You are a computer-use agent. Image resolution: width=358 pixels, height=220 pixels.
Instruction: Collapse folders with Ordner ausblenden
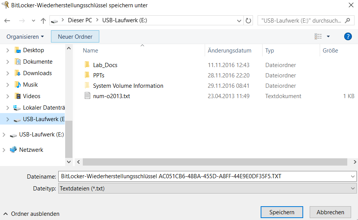coord(31,214)
